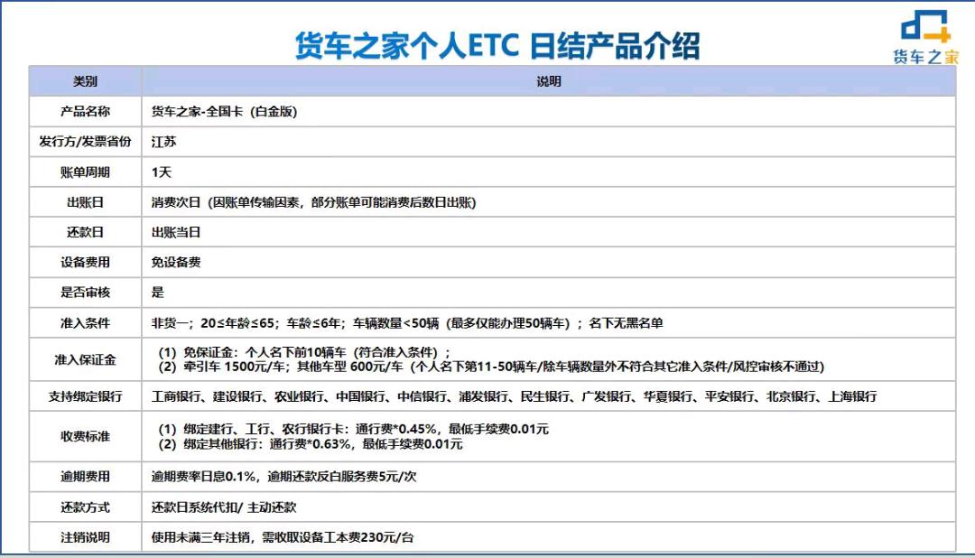Select the title 货车之家个人ETC 日结产品介绍
Screen dimensions: 975x558
point(497,46)
